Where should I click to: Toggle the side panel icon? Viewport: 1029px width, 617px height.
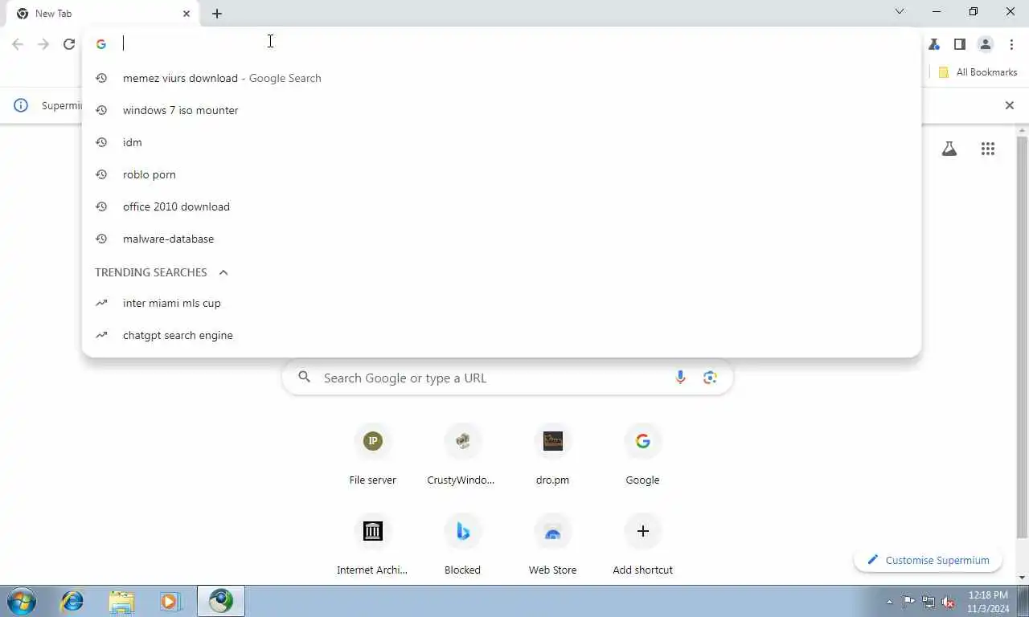click(x=960, y=44)
